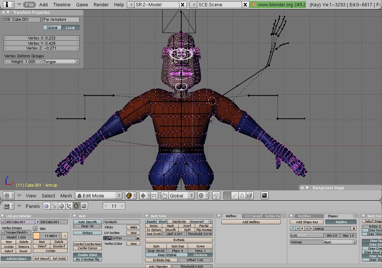Open the Mesh menu in 3D view header

coord(66,196)
